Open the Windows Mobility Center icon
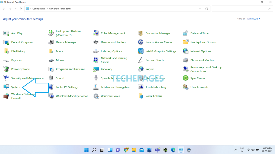The width and height of the screenshot is (275, 154). click(x=51, y=96)
